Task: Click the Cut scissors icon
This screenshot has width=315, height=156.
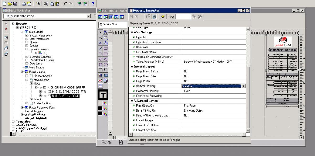Action: [46, 4]
